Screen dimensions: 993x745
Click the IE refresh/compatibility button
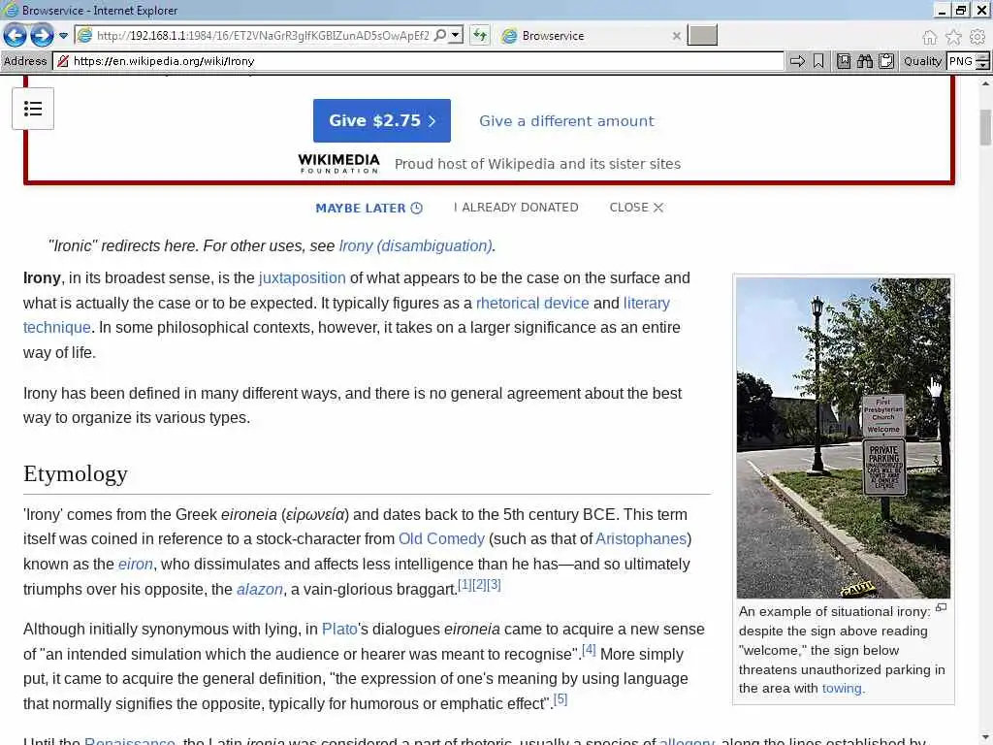coord(480,36)
